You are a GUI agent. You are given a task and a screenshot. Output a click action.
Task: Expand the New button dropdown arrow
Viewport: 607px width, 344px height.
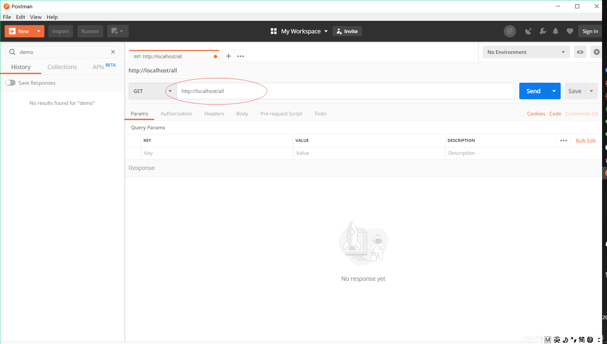39,31
